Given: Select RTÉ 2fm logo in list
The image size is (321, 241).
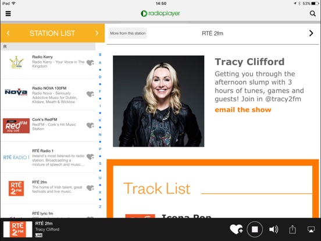Looking at the screenshot, I should tap(16, 189).
